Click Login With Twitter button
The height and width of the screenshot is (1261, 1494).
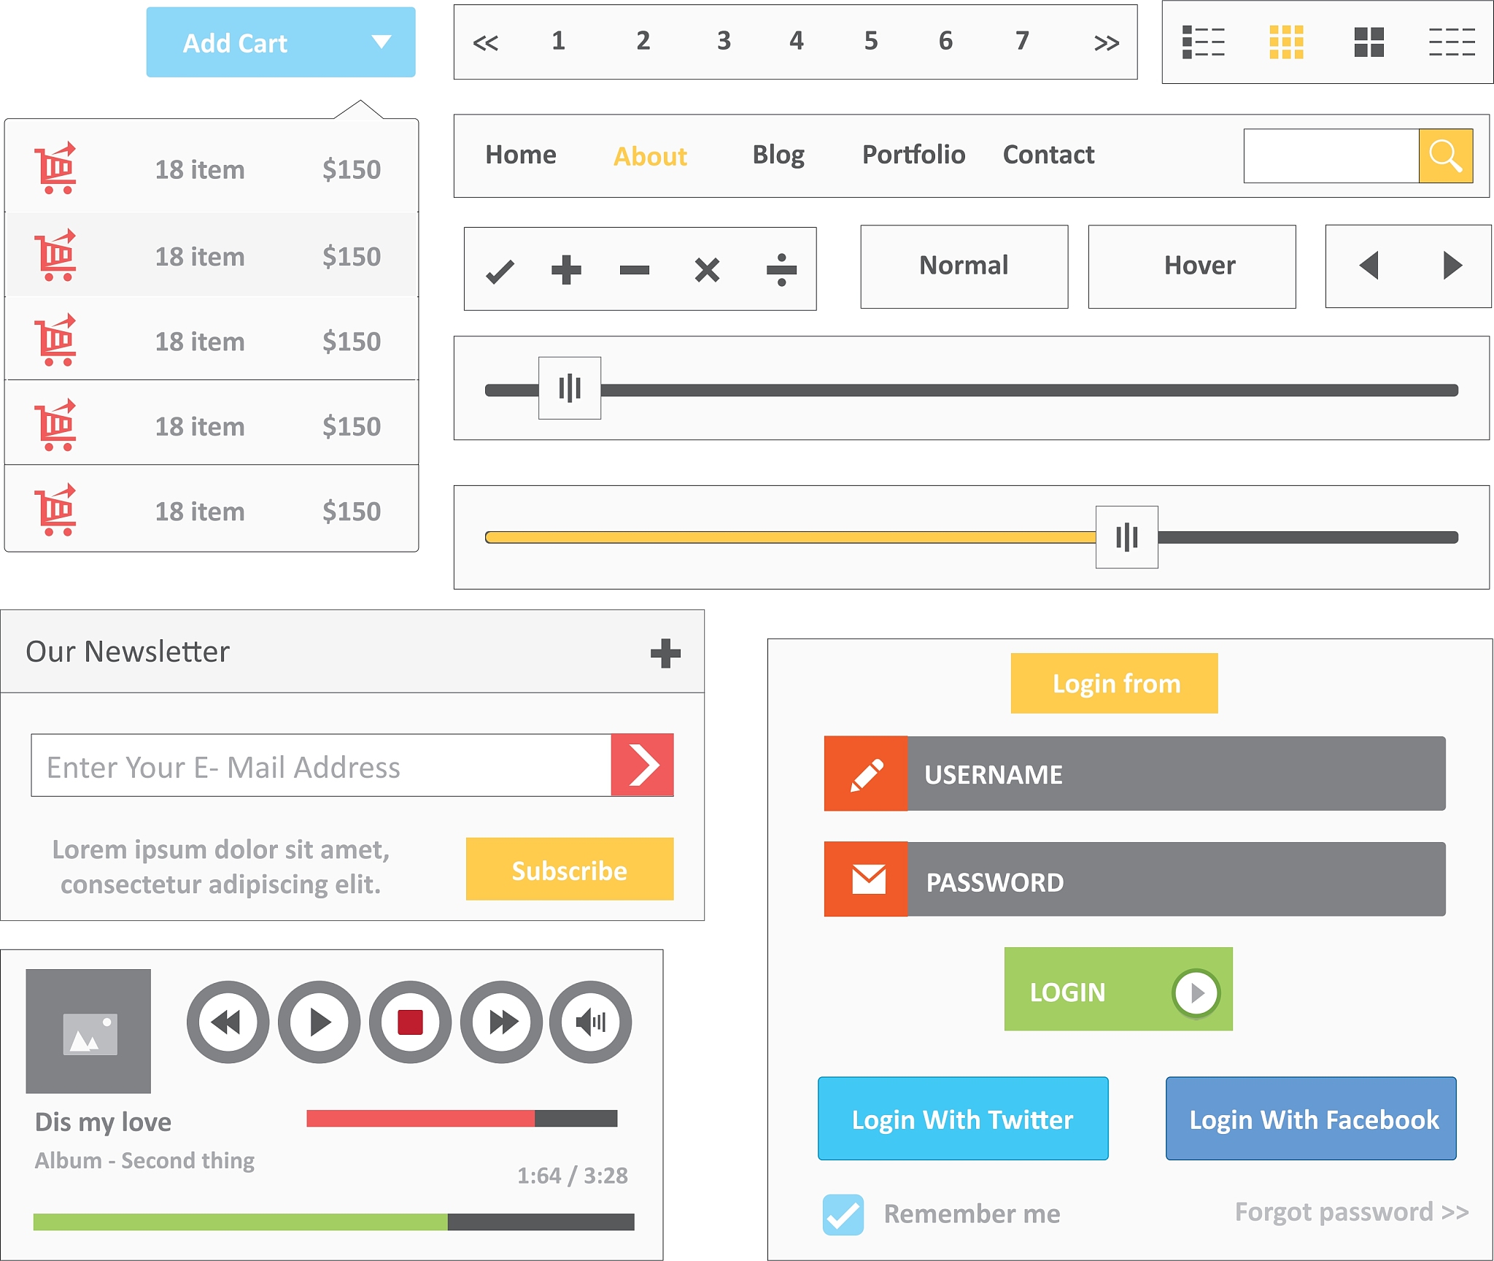[x=962, y=1119]
